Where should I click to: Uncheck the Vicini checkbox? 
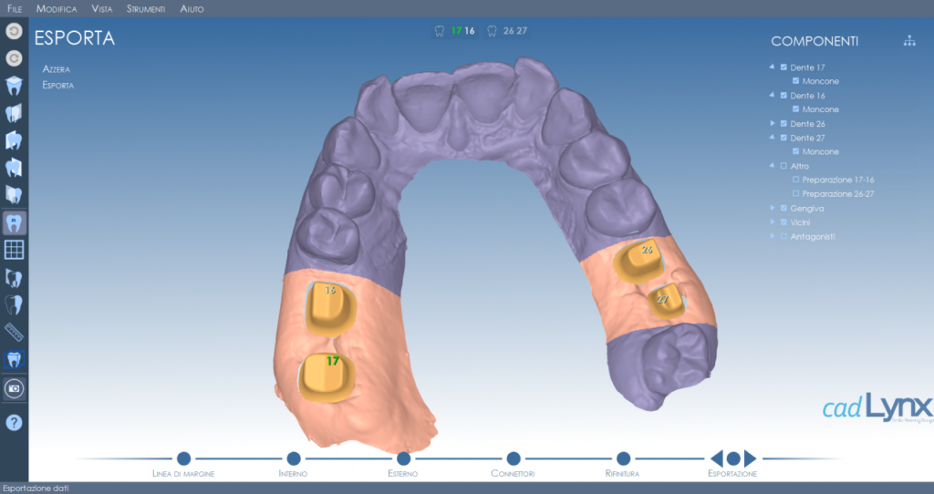pyautogui.click(x=784, y=222)
